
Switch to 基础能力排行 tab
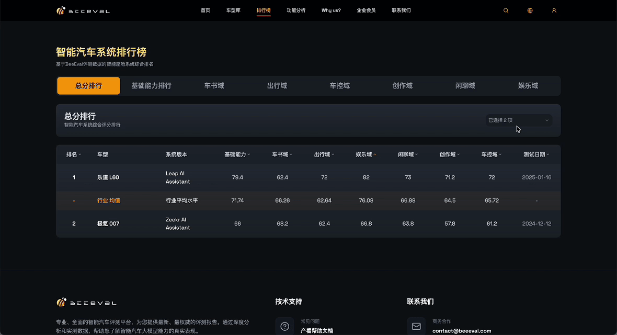(x=152, y=85)
